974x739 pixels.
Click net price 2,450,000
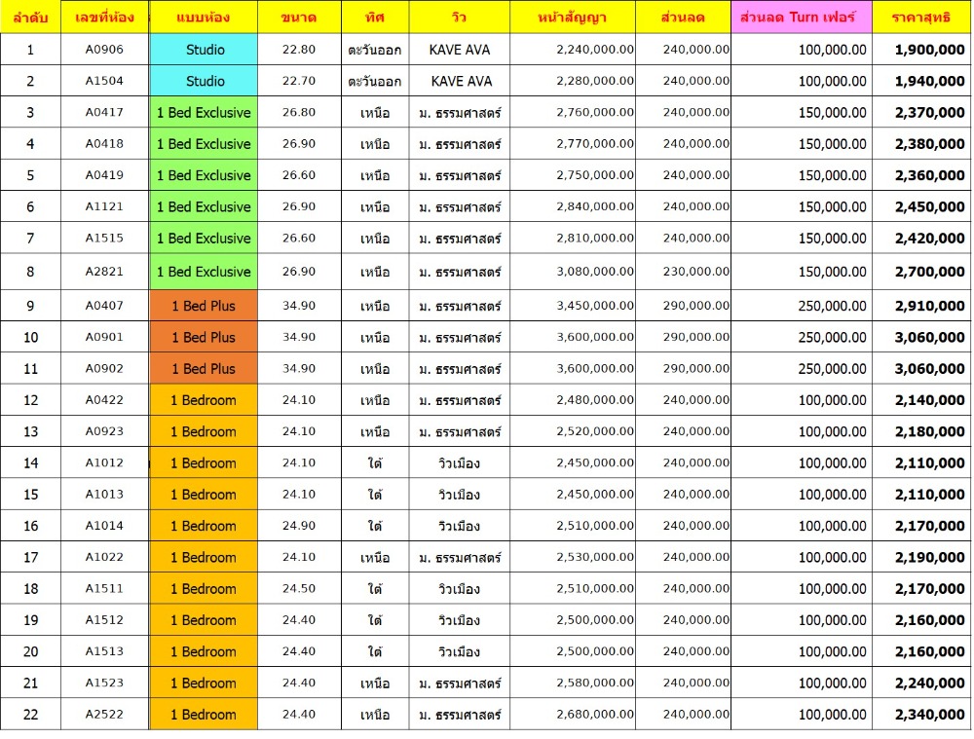[x=929, y=206]
